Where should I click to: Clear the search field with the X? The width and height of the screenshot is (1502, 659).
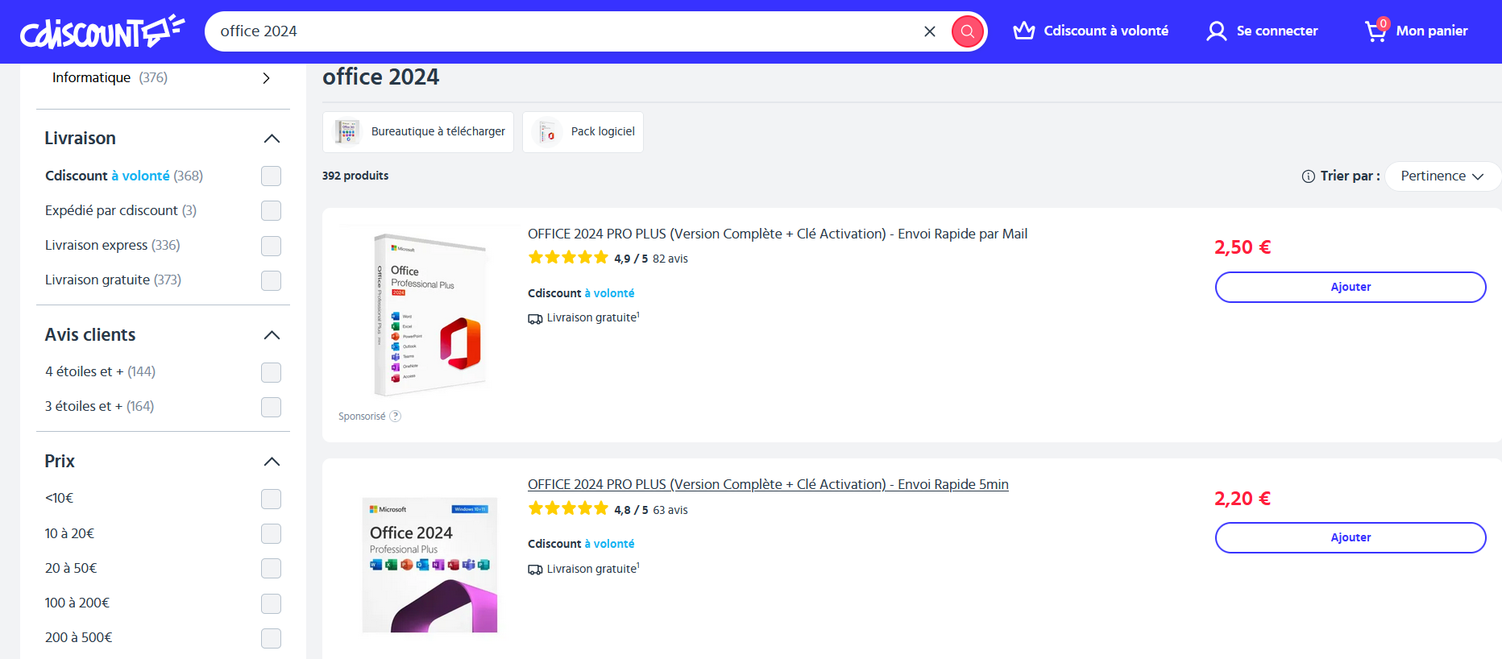click(929, 31)
